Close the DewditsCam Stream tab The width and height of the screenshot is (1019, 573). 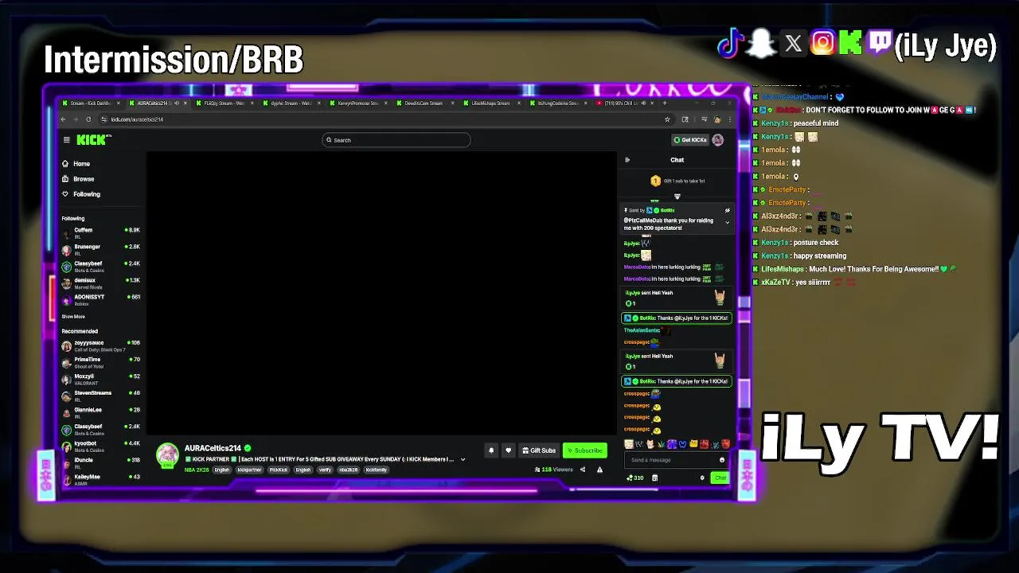point(454,103)
